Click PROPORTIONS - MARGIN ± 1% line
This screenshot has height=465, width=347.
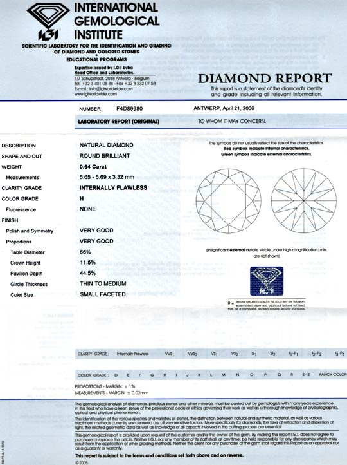[x=105, y=386]
